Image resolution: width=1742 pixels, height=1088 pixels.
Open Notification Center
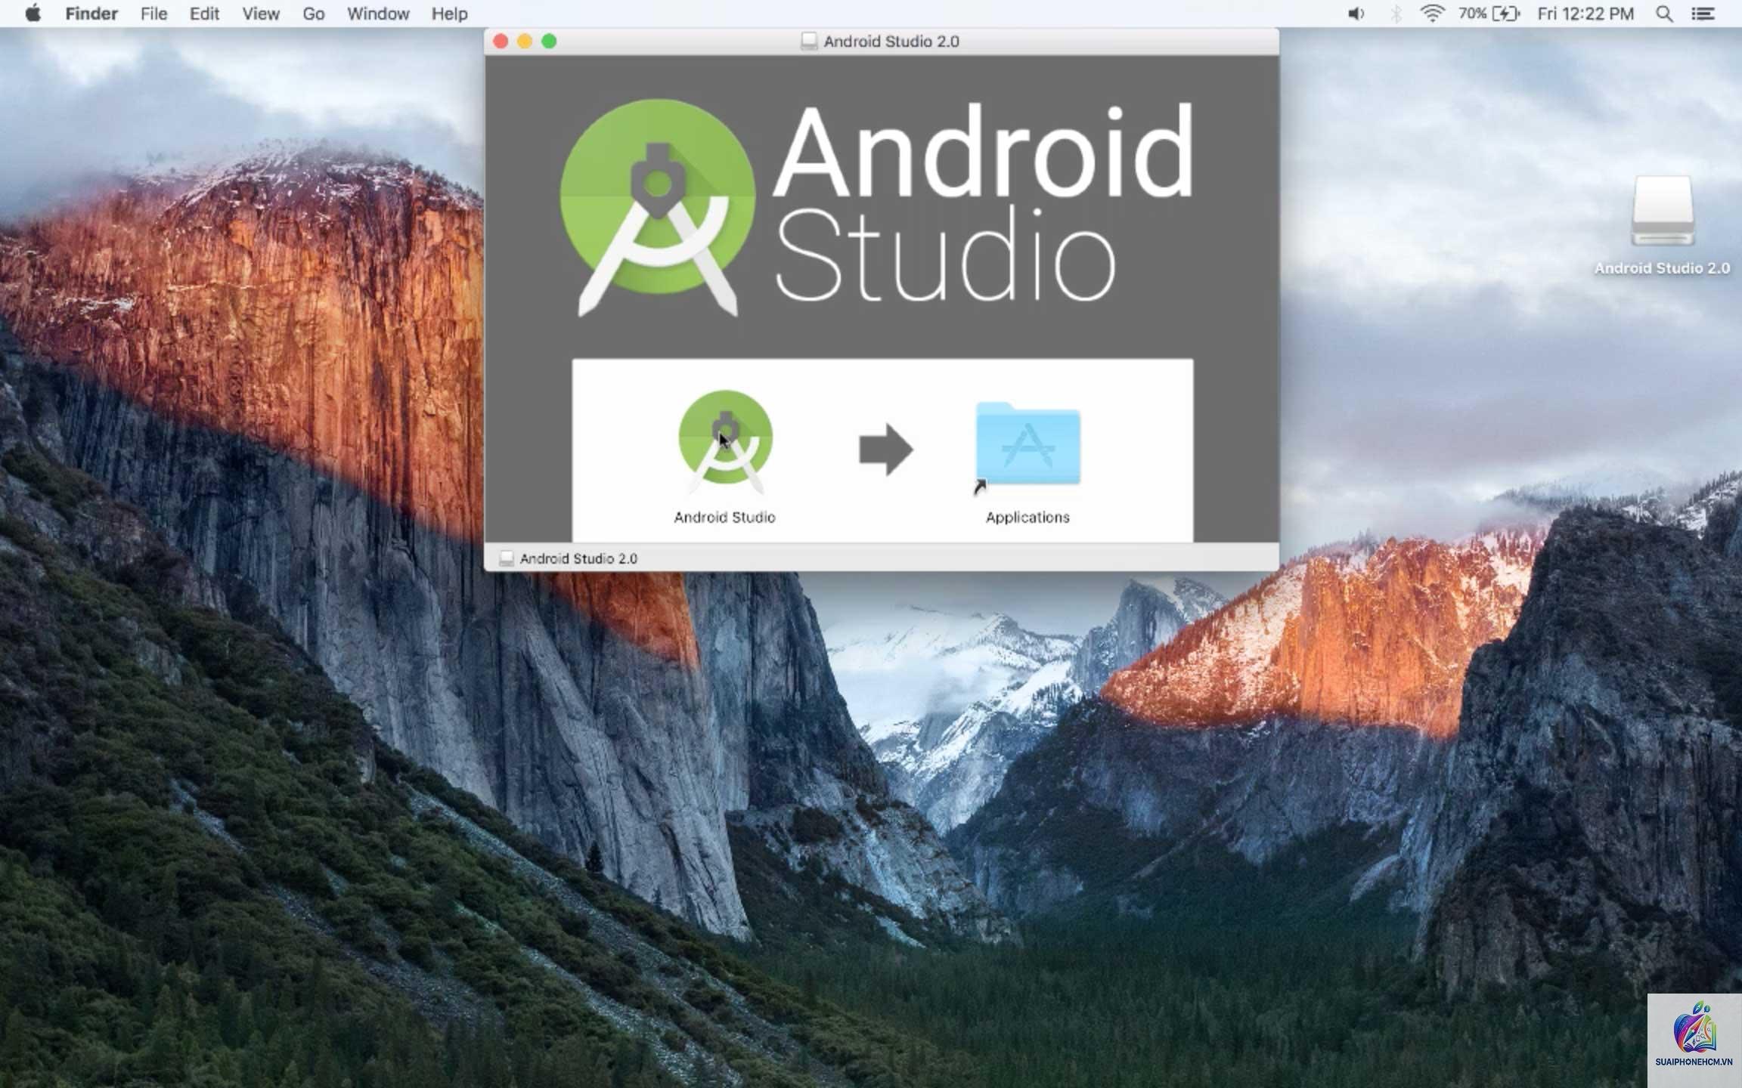1703,14
